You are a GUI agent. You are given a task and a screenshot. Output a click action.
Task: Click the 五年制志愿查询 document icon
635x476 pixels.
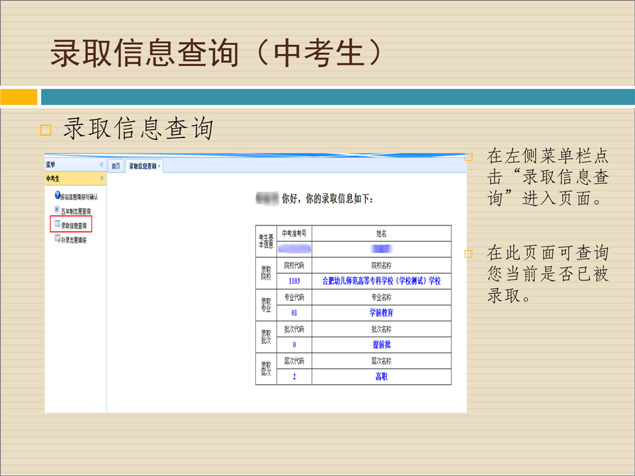(x=58, y=210)
